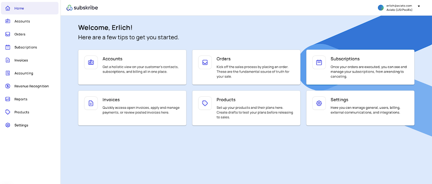Click the subskribe logo in the header
432x184 pixels.
[82, 8]
